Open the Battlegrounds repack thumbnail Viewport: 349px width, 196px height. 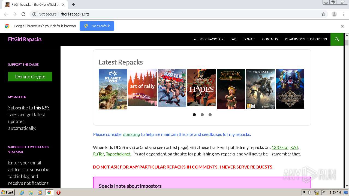coord(172,88)
